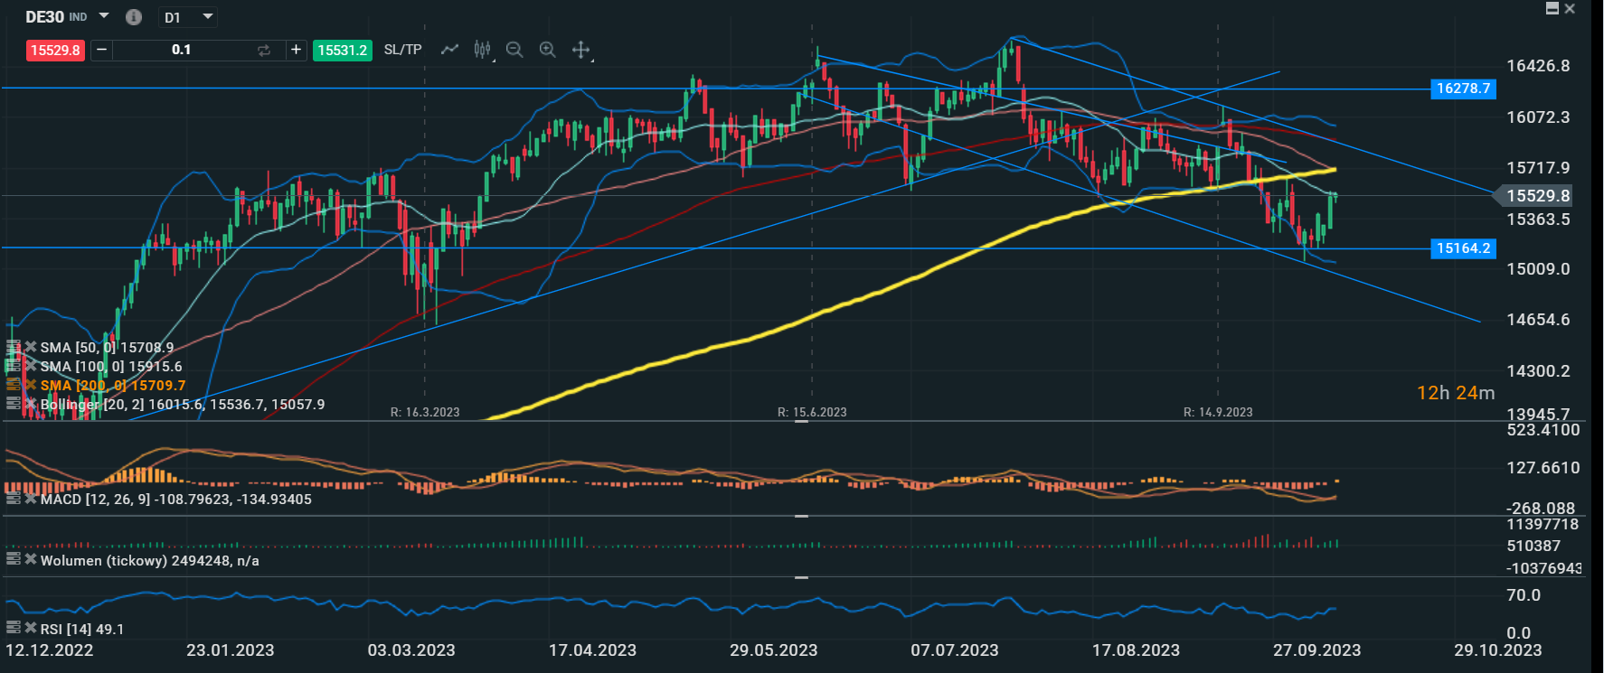Remove the RSI indicator
This screenshot has width=1604, height=673.
(x=31, y=628)
